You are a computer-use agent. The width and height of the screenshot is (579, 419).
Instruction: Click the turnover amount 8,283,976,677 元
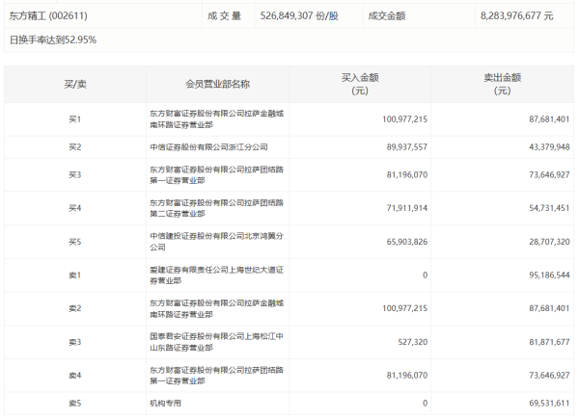[516, 15]
